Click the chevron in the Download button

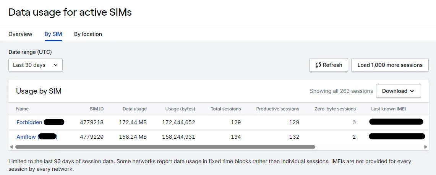412,91
